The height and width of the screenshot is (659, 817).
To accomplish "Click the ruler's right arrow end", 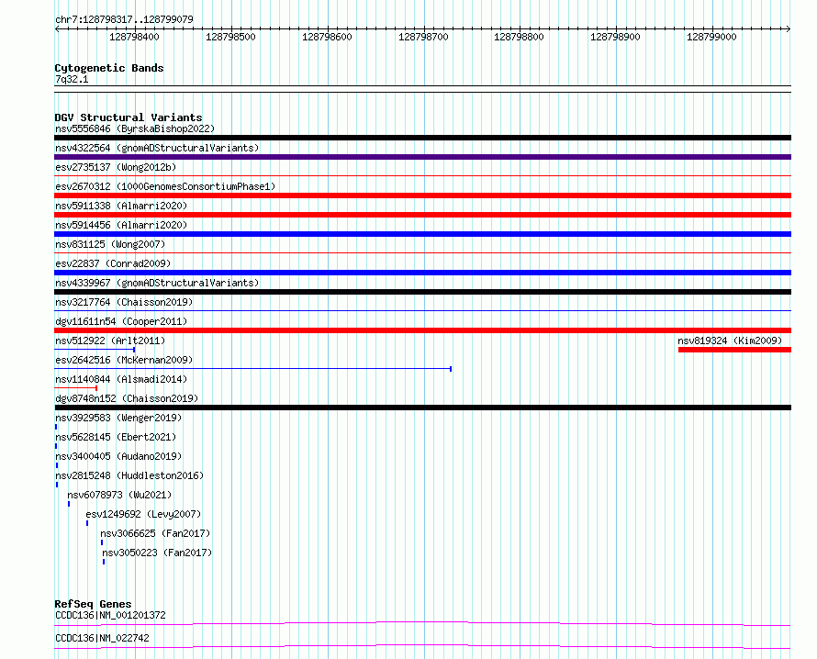I will 789,29.
